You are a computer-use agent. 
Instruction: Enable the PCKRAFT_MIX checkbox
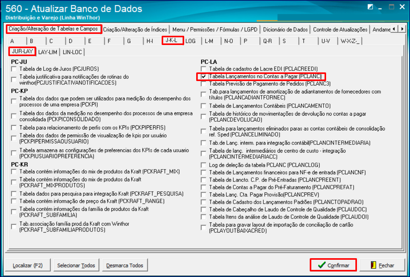coord(14,172)
